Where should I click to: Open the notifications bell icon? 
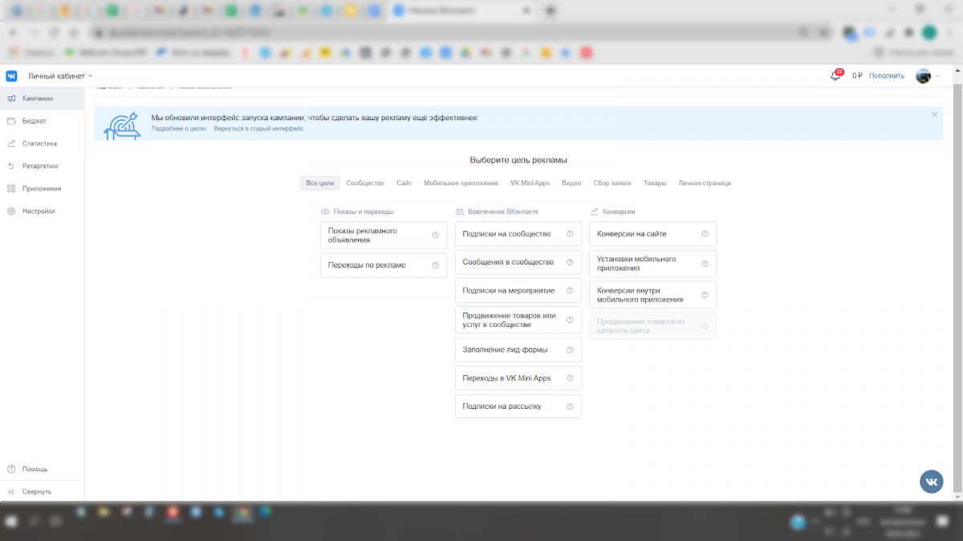pos(835,76)
